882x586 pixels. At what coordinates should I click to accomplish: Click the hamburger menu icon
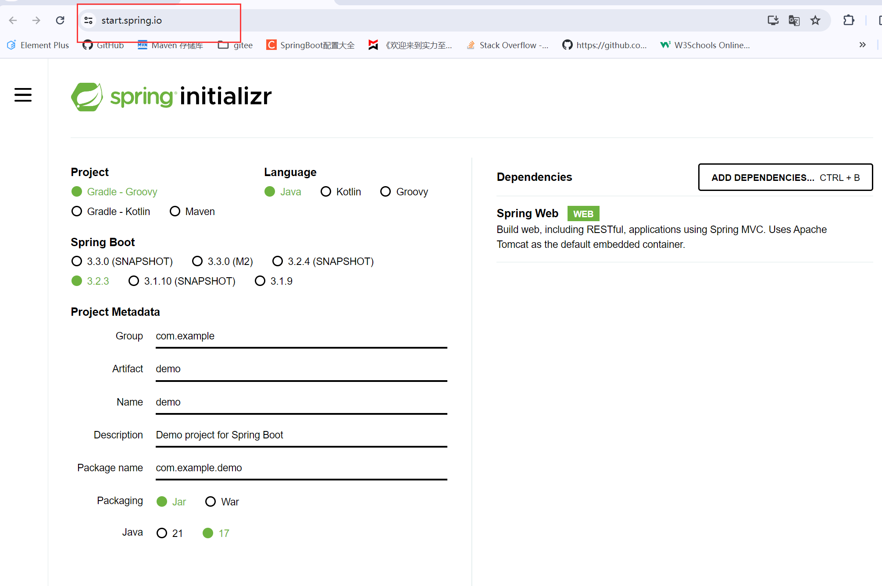[22, 96]
